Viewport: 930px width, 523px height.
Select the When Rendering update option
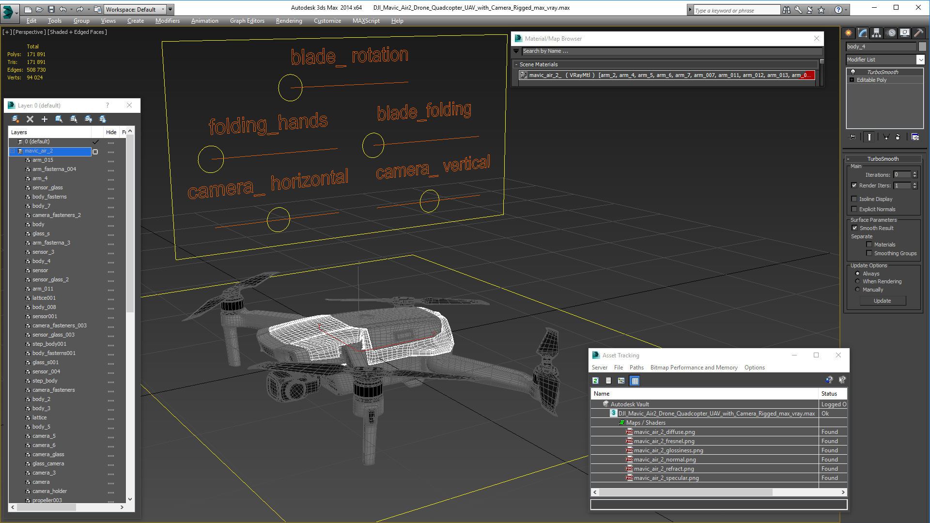click(x=857, y=281)
